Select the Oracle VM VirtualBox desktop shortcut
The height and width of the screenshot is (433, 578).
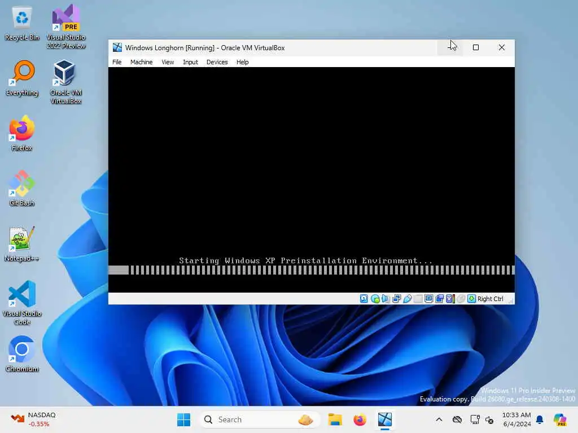[x=65, y=82]
